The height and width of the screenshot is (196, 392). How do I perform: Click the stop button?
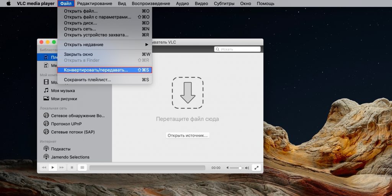click(72, 168)
